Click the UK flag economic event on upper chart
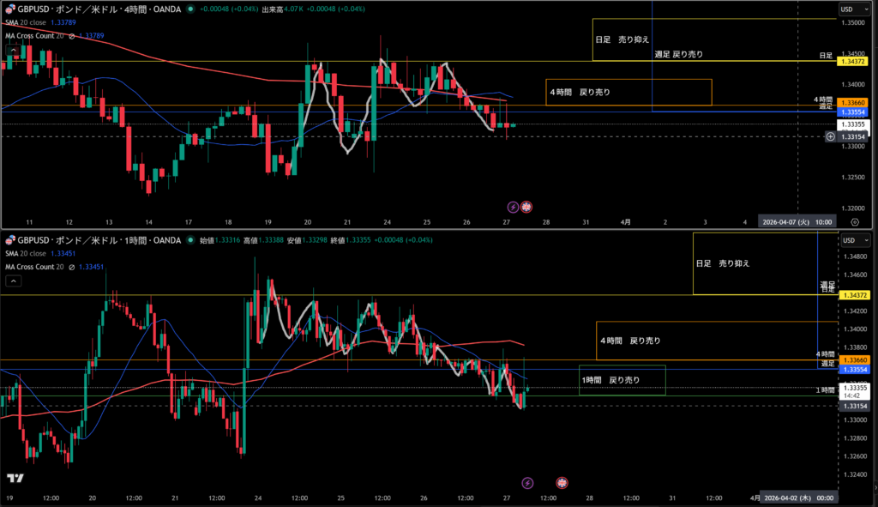The height and width of the screenshot is (507, 878). [526, 207]
